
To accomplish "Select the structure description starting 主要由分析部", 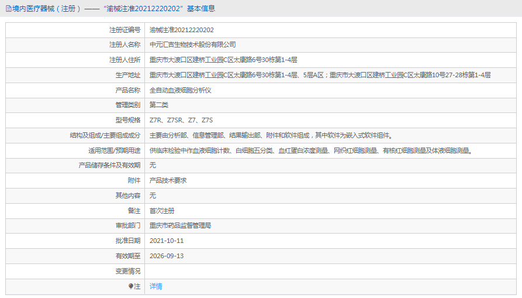I will coord(271,135).
